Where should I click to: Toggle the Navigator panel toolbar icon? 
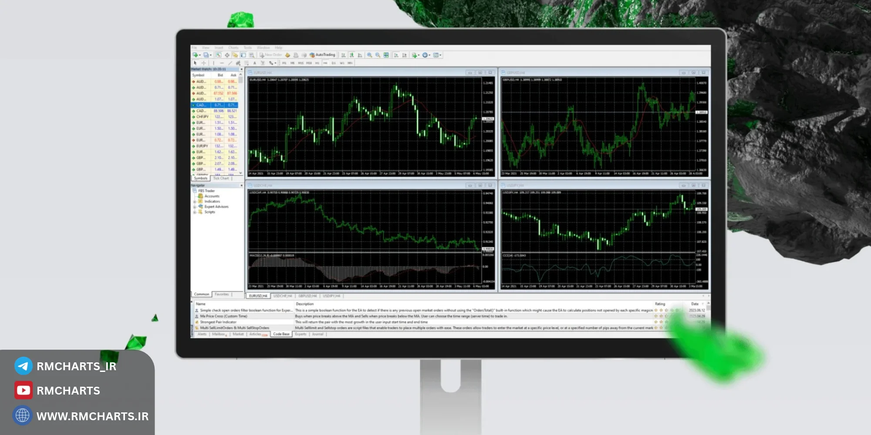point(235,55)
